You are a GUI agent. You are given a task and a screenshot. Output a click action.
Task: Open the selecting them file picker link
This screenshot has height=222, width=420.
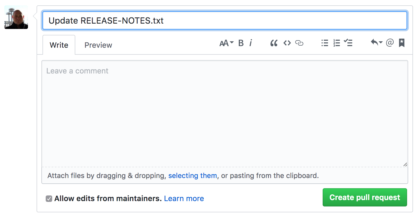pos(193,176)
